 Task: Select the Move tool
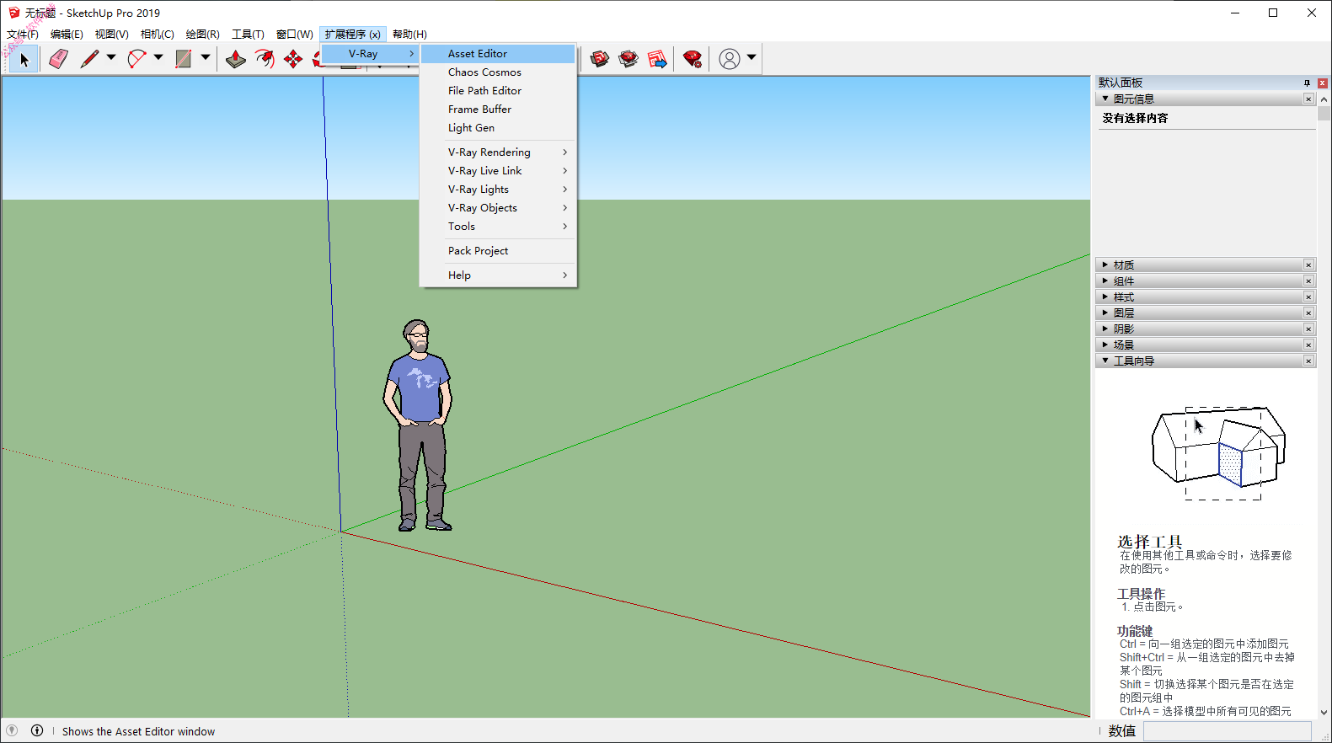click(x=293, y=59)
